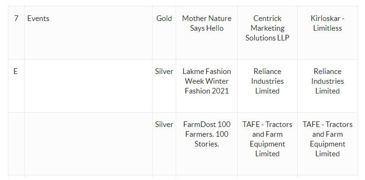Screen dimensions: 365x180
Task: Click empty category cell in Lakme row
Action: 88,86
